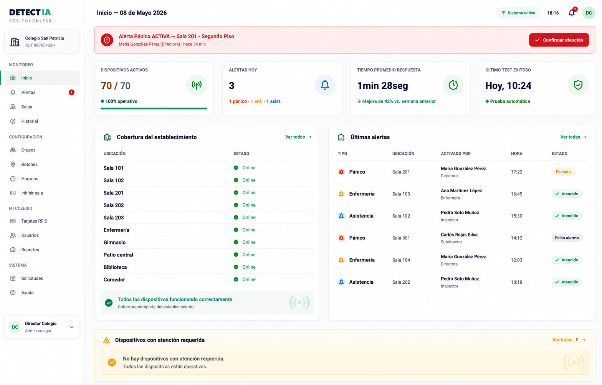Open Alertas in the sidebar

click(42, 92)
